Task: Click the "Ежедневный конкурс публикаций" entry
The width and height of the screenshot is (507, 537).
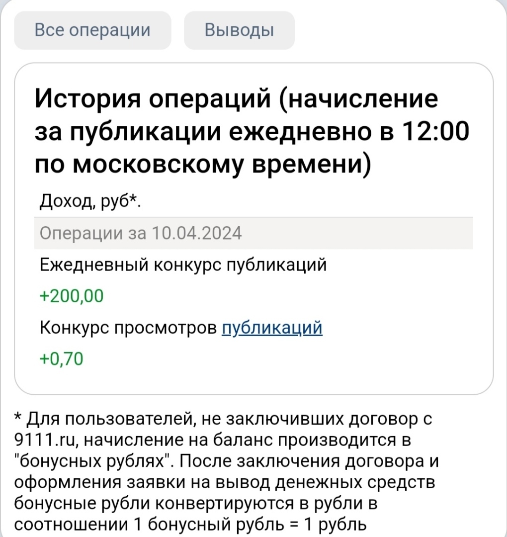Action: click(183, 265)
